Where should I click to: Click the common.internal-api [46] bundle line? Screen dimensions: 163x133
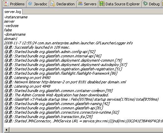pos(53,56)
